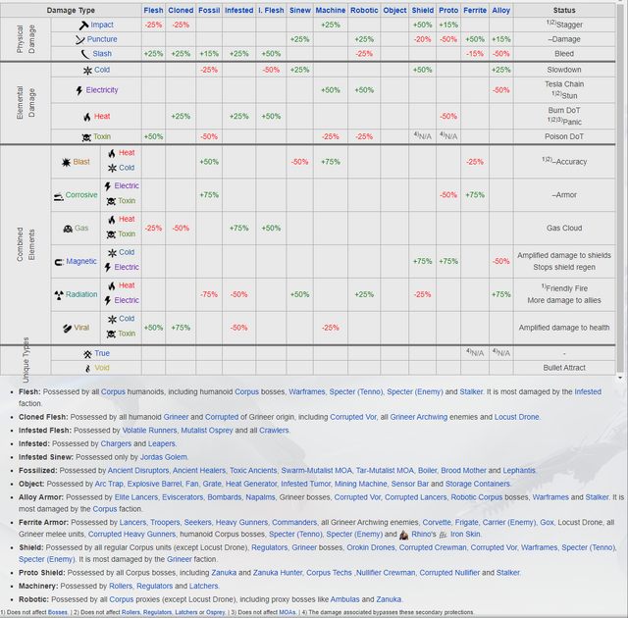This screenshot has width=628, height=618.
Task: Open the I. Flesh column header link
Action: 271,11
